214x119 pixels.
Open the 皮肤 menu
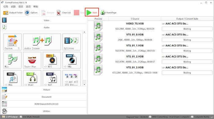click(13, 6)
